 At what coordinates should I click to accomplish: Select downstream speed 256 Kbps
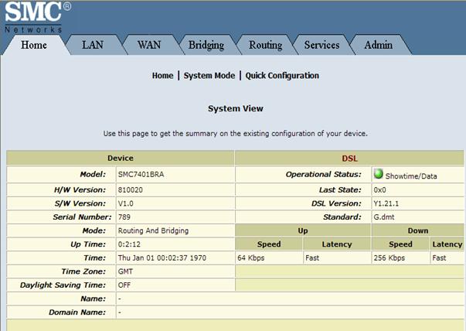click(389, 258)
